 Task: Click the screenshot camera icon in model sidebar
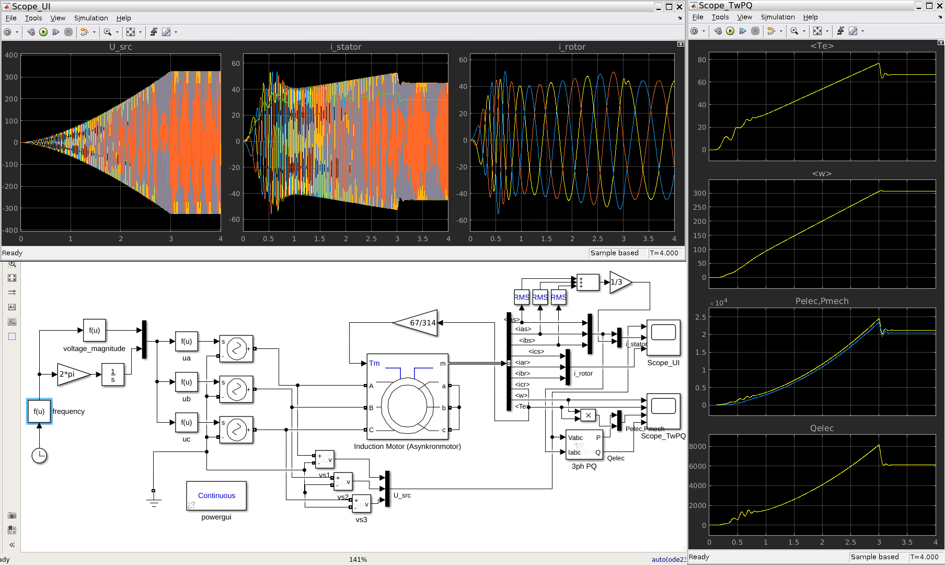[x=12, y=515]
